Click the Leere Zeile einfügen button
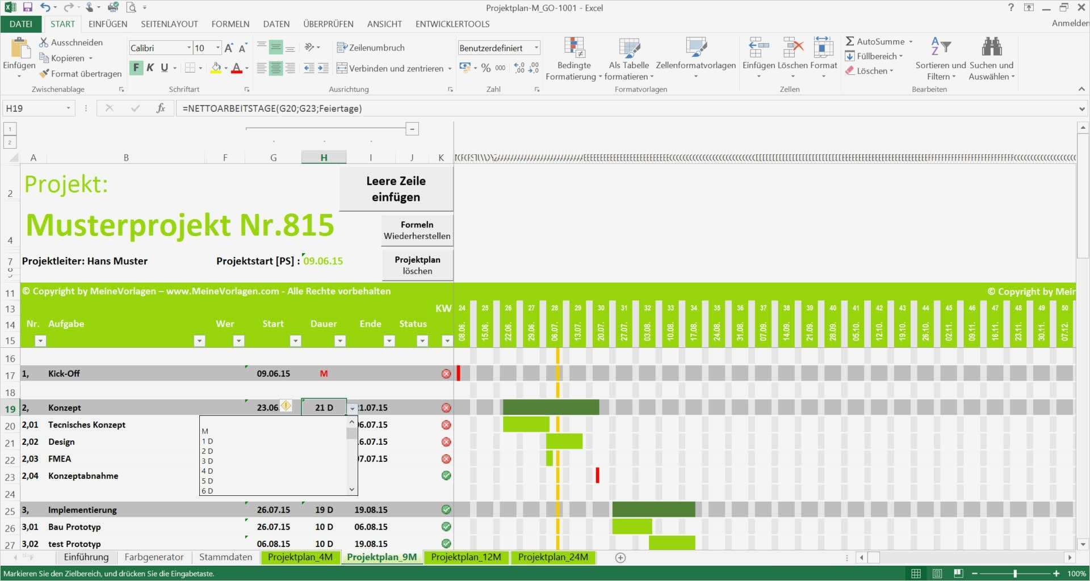 tap(396, 189)
